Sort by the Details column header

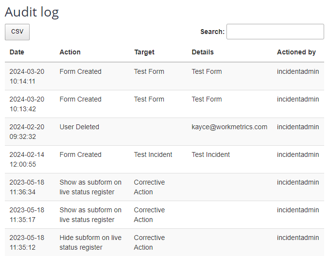click(203, 52)
